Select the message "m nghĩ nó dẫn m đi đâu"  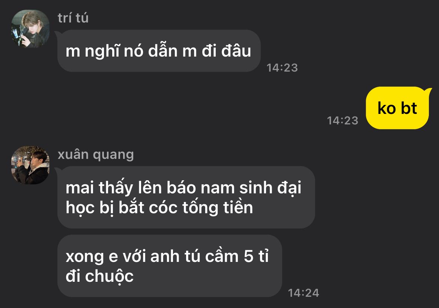pyautogui.click(x=159, y=51)
